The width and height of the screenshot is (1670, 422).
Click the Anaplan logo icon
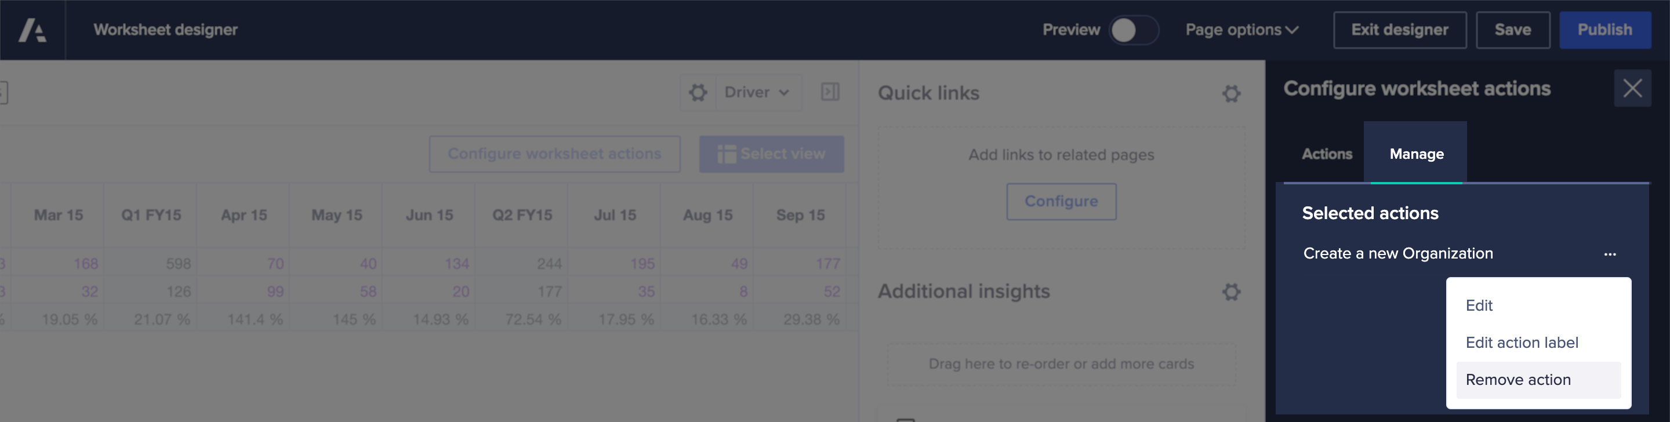pyautogui.click(x=32, y=30)
